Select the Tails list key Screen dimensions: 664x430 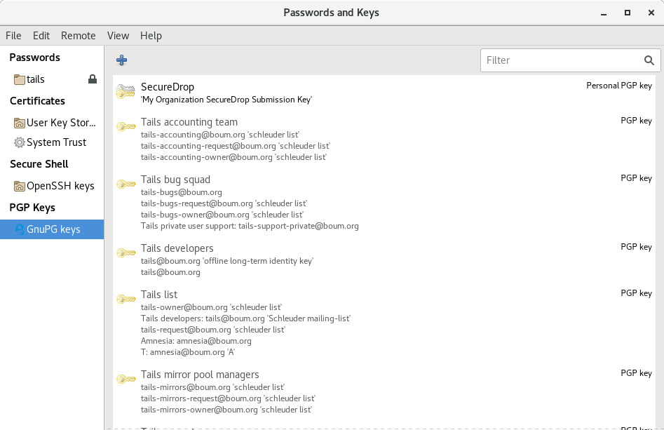click(x=384, y=323)
